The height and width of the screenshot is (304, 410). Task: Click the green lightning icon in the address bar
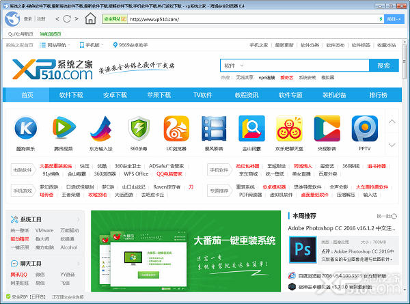coord(381,19)
